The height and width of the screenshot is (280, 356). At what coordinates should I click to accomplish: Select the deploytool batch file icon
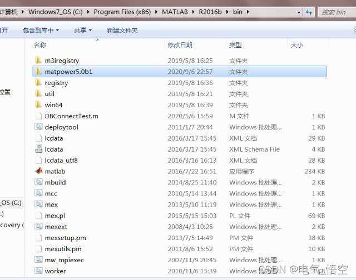(38, 127)
